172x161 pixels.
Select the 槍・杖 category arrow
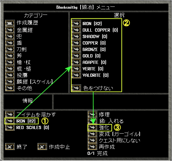[10, 62]
